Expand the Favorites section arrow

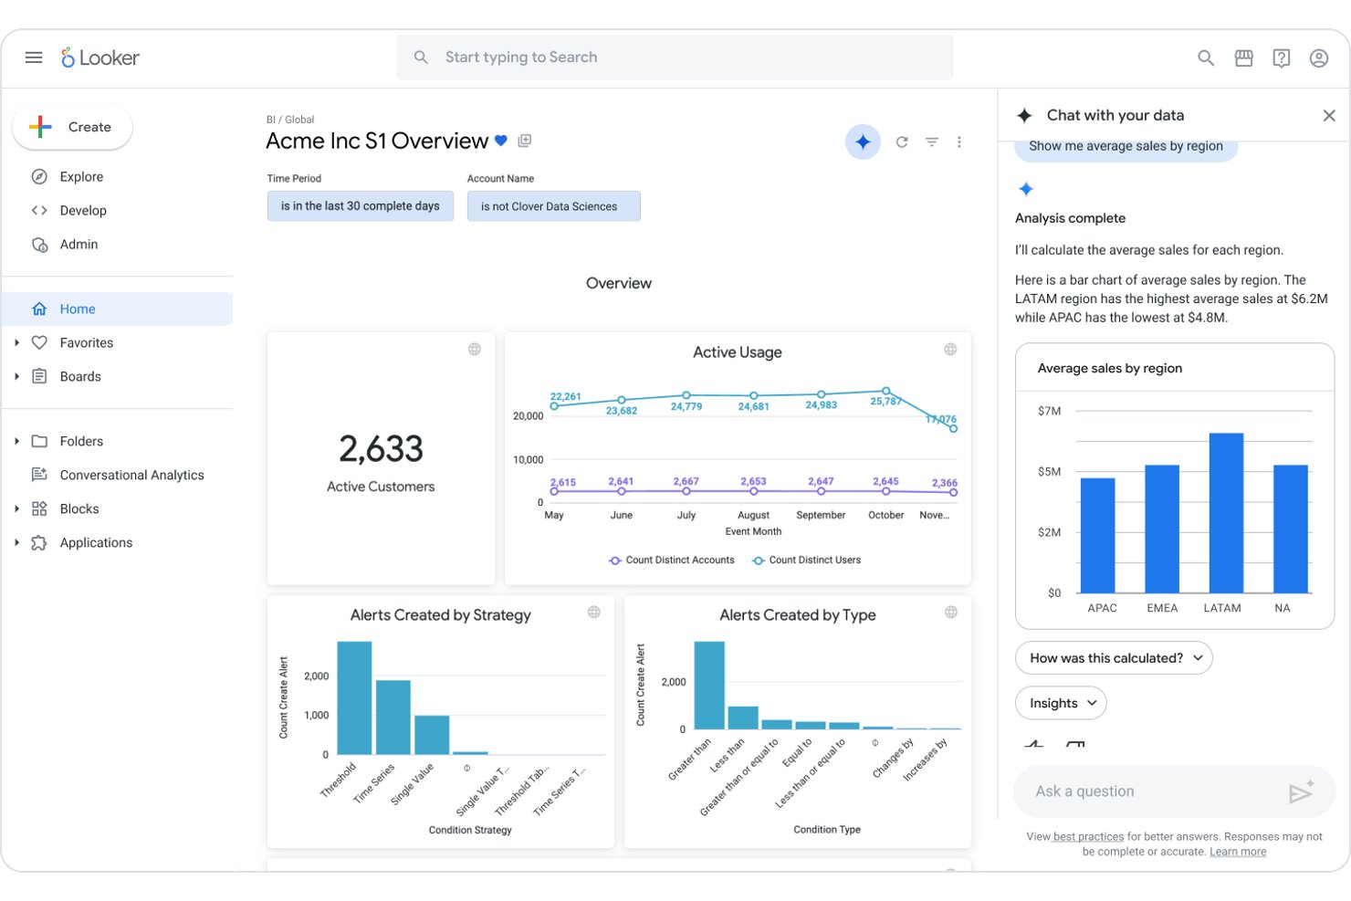16,343
